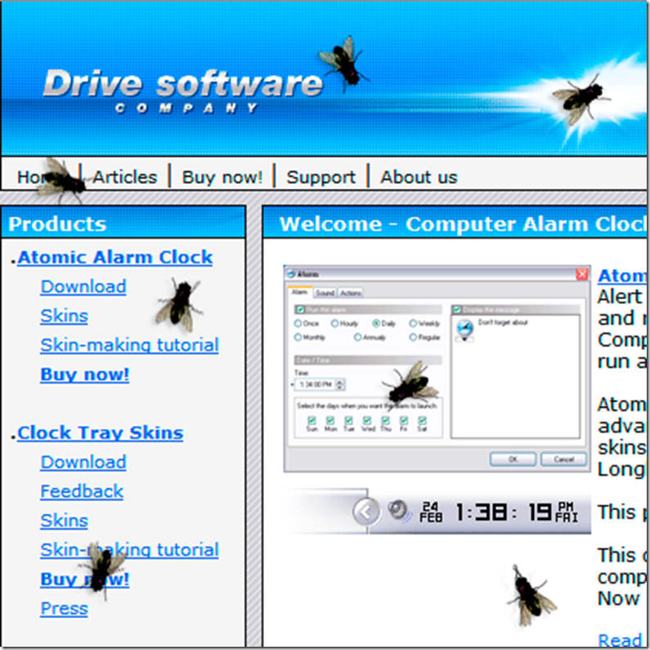Image resolution: width=650 pixels, height=650 pixels.
Task: Click the time field spinner arrows
Action: click(340, 385)
